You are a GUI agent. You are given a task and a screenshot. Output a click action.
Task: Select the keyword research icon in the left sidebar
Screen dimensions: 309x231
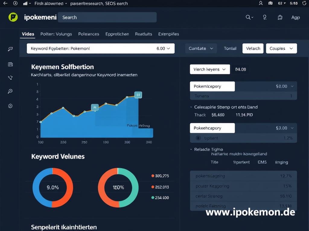(10, 49)
